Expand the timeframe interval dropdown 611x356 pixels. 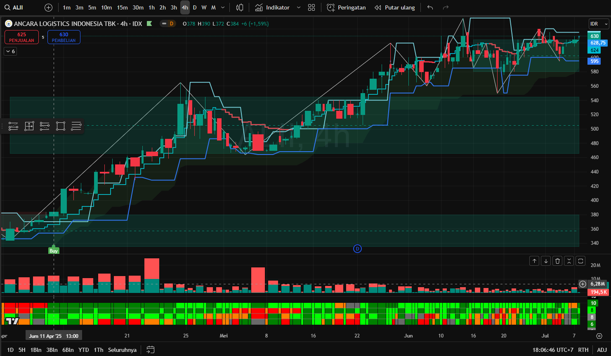223,7
